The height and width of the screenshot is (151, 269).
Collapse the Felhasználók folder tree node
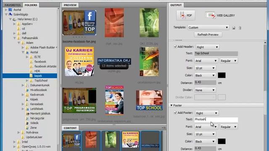(15, 38)
